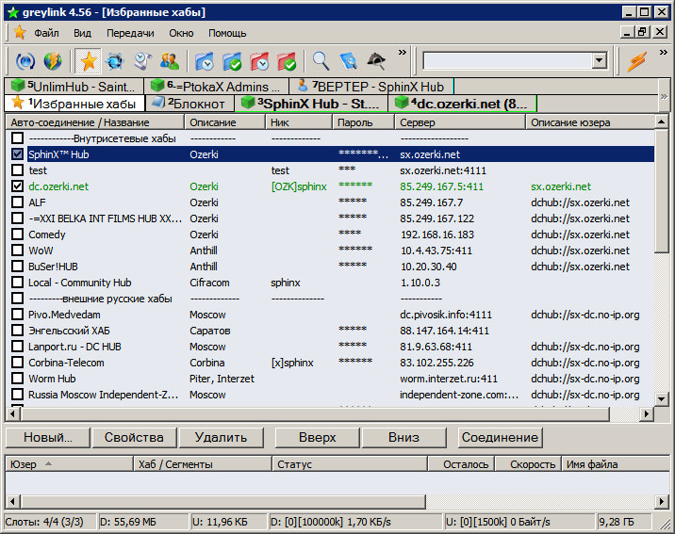This screenshot has width=675, height=534.
Task: Open the favorite users two-people icon
Action: (x=170, y=61)
